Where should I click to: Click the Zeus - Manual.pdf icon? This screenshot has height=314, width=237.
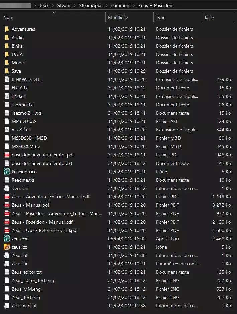coord(7,205)
